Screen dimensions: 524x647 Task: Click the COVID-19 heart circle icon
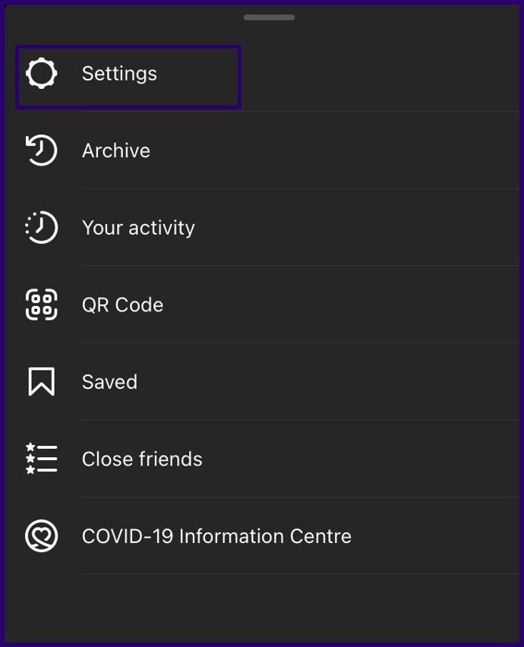(x=41, y=536)
